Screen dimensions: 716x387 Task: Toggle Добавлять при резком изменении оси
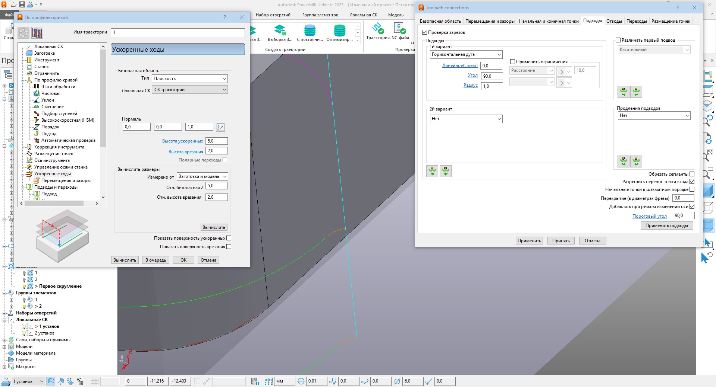click(692, 207)
